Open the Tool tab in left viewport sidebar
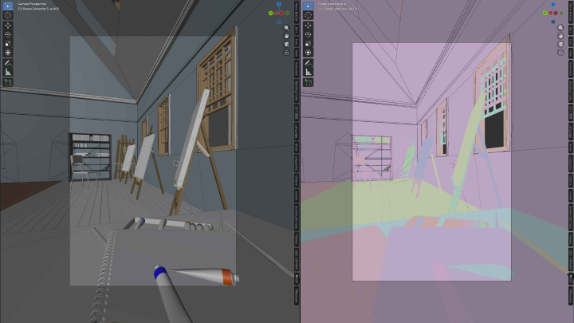 point(296,41)
